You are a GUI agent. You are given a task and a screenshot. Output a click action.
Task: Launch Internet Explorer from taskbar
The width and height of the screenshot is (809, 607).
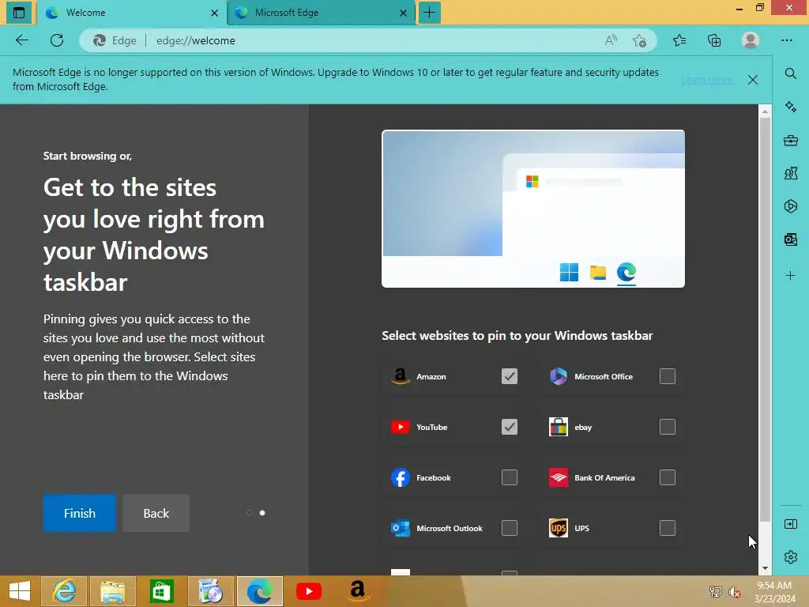(64, 591)
